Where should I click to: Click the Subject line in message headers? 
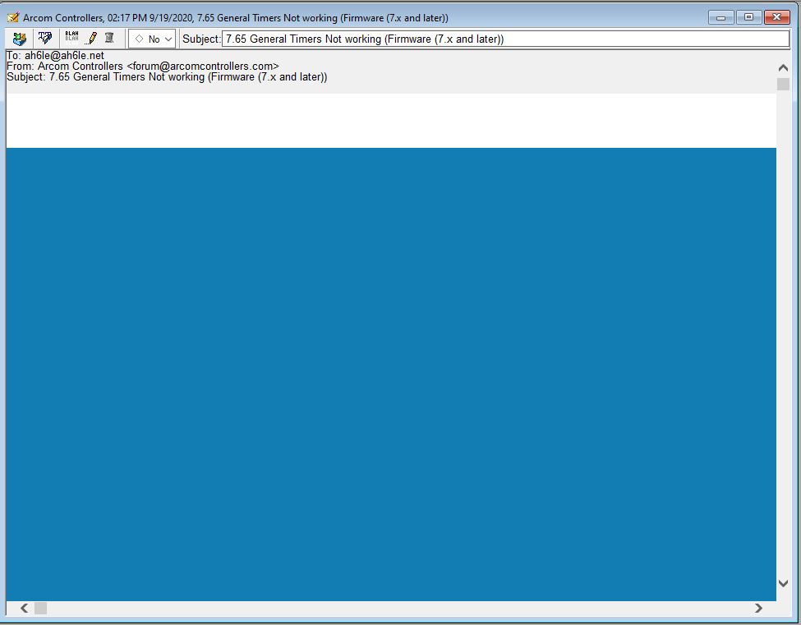(x=167, y=77)
